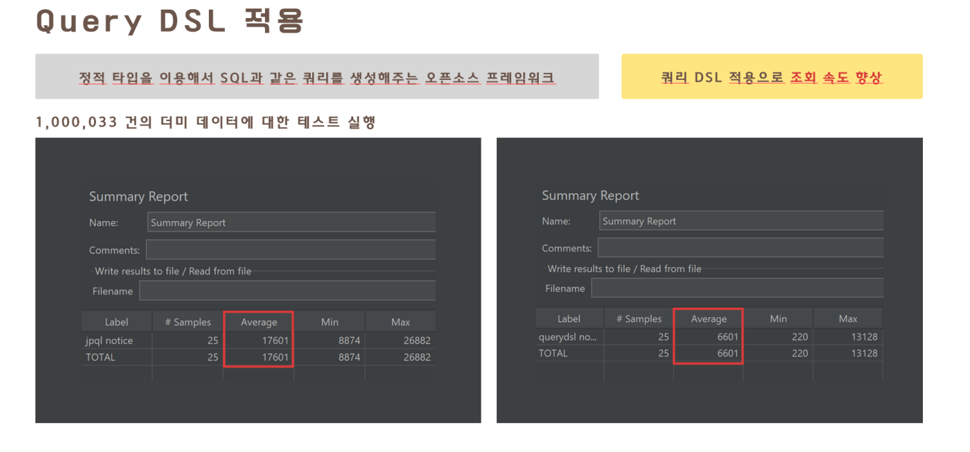Click 'Write results to file' text in querydsl report
Viewport: 970px width, 452px height.
tap(589, 269)
